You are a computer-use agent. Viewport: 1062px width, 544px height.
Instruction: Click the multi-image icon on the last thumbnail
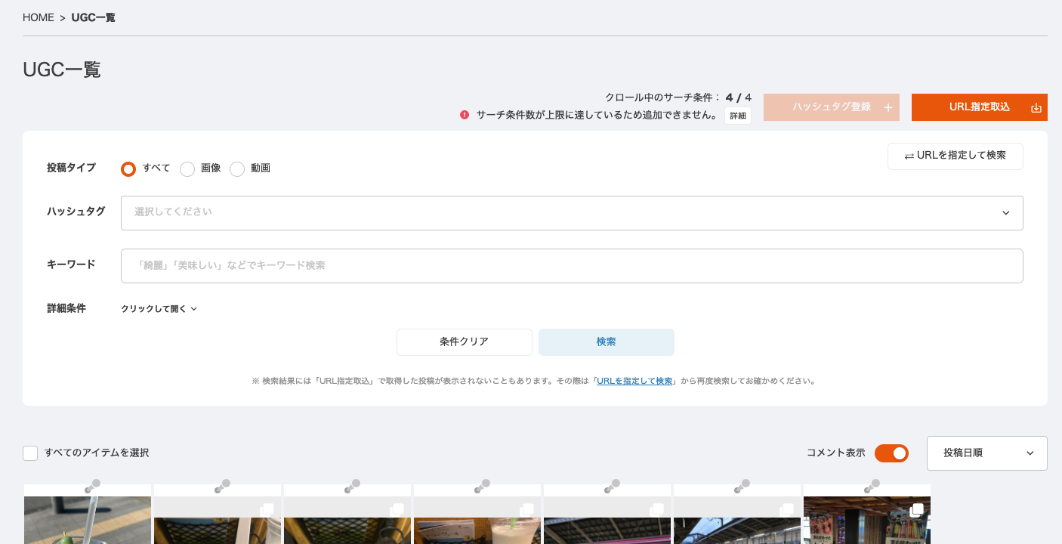click(x=916, y=510)
